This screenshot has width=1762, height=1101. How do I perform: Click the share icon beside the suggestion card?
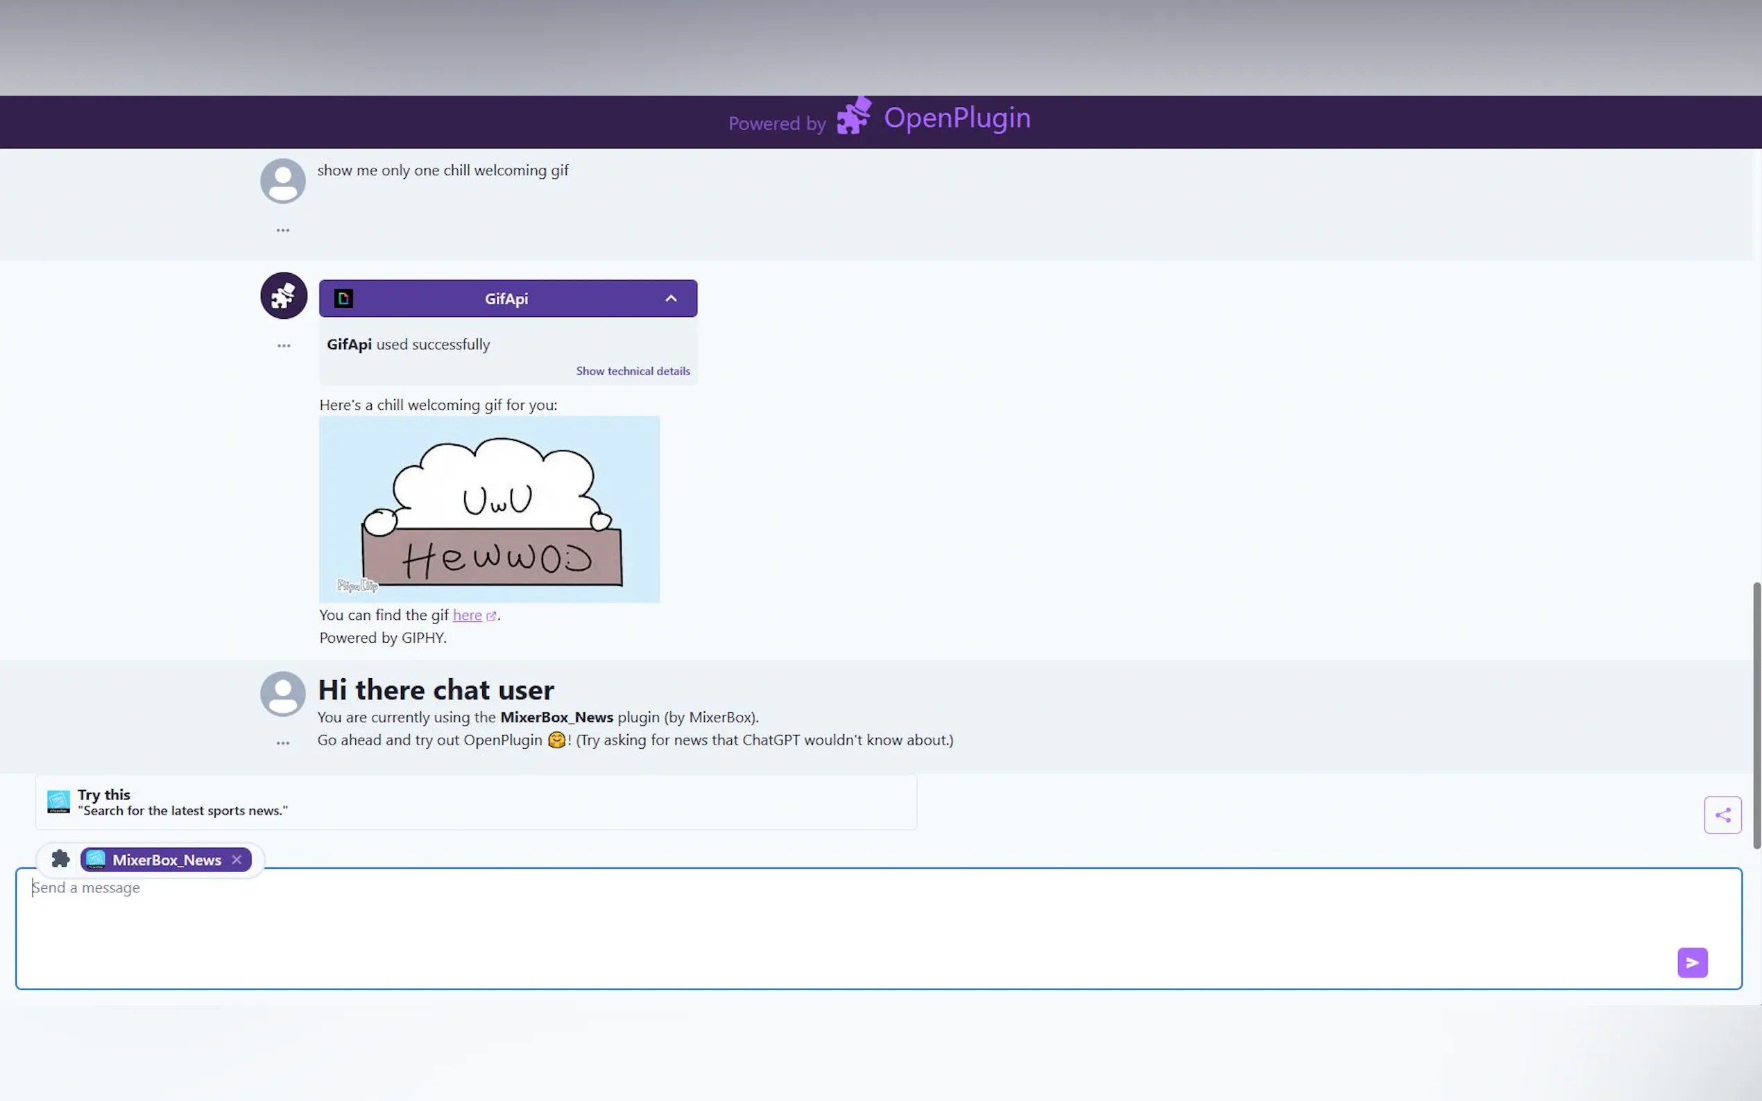point(1722,815)
